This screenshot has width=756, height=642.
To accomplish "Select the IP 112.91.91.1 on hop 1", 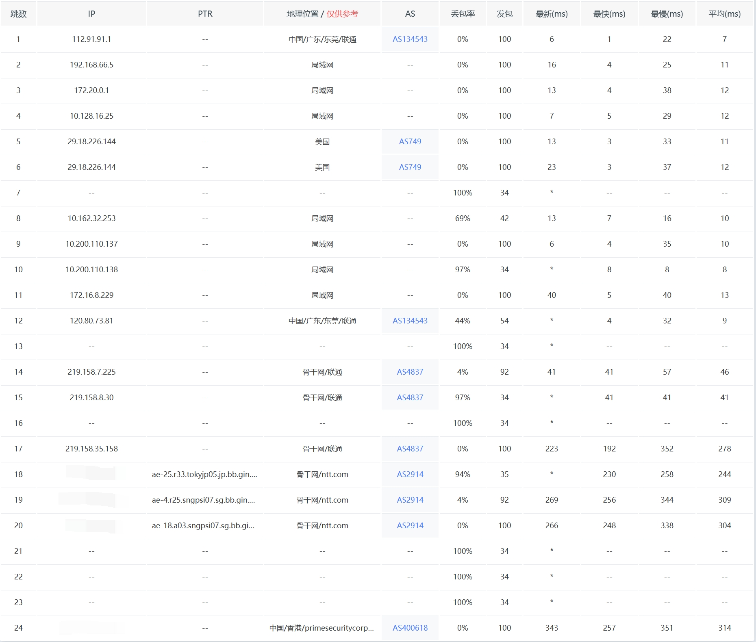I will tap(91, 39).
